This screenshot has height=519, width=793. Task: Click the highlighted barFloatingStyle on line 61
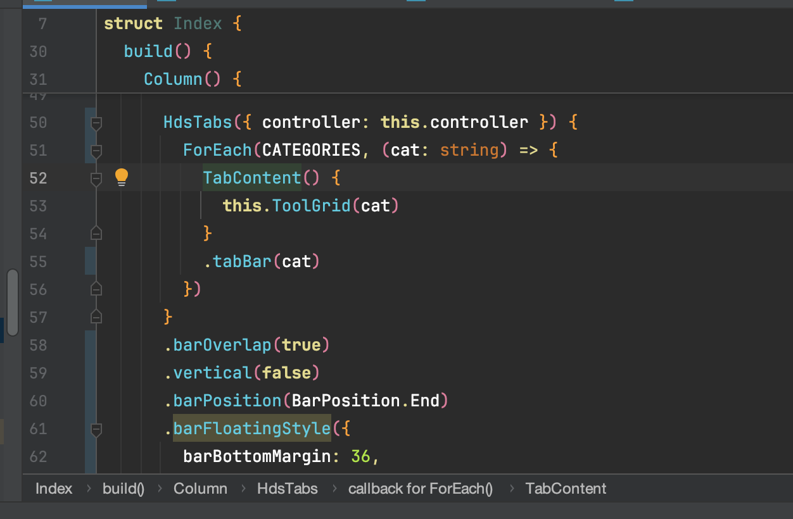(252, 428)
